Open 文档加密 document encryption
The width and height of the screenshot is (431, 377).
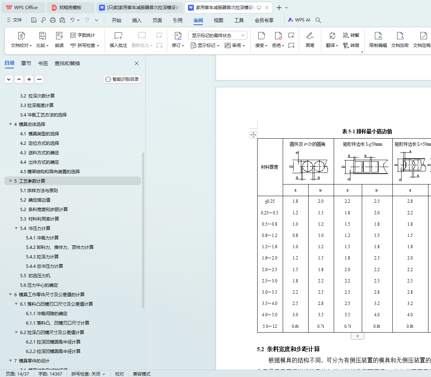(x=400, y=40)
